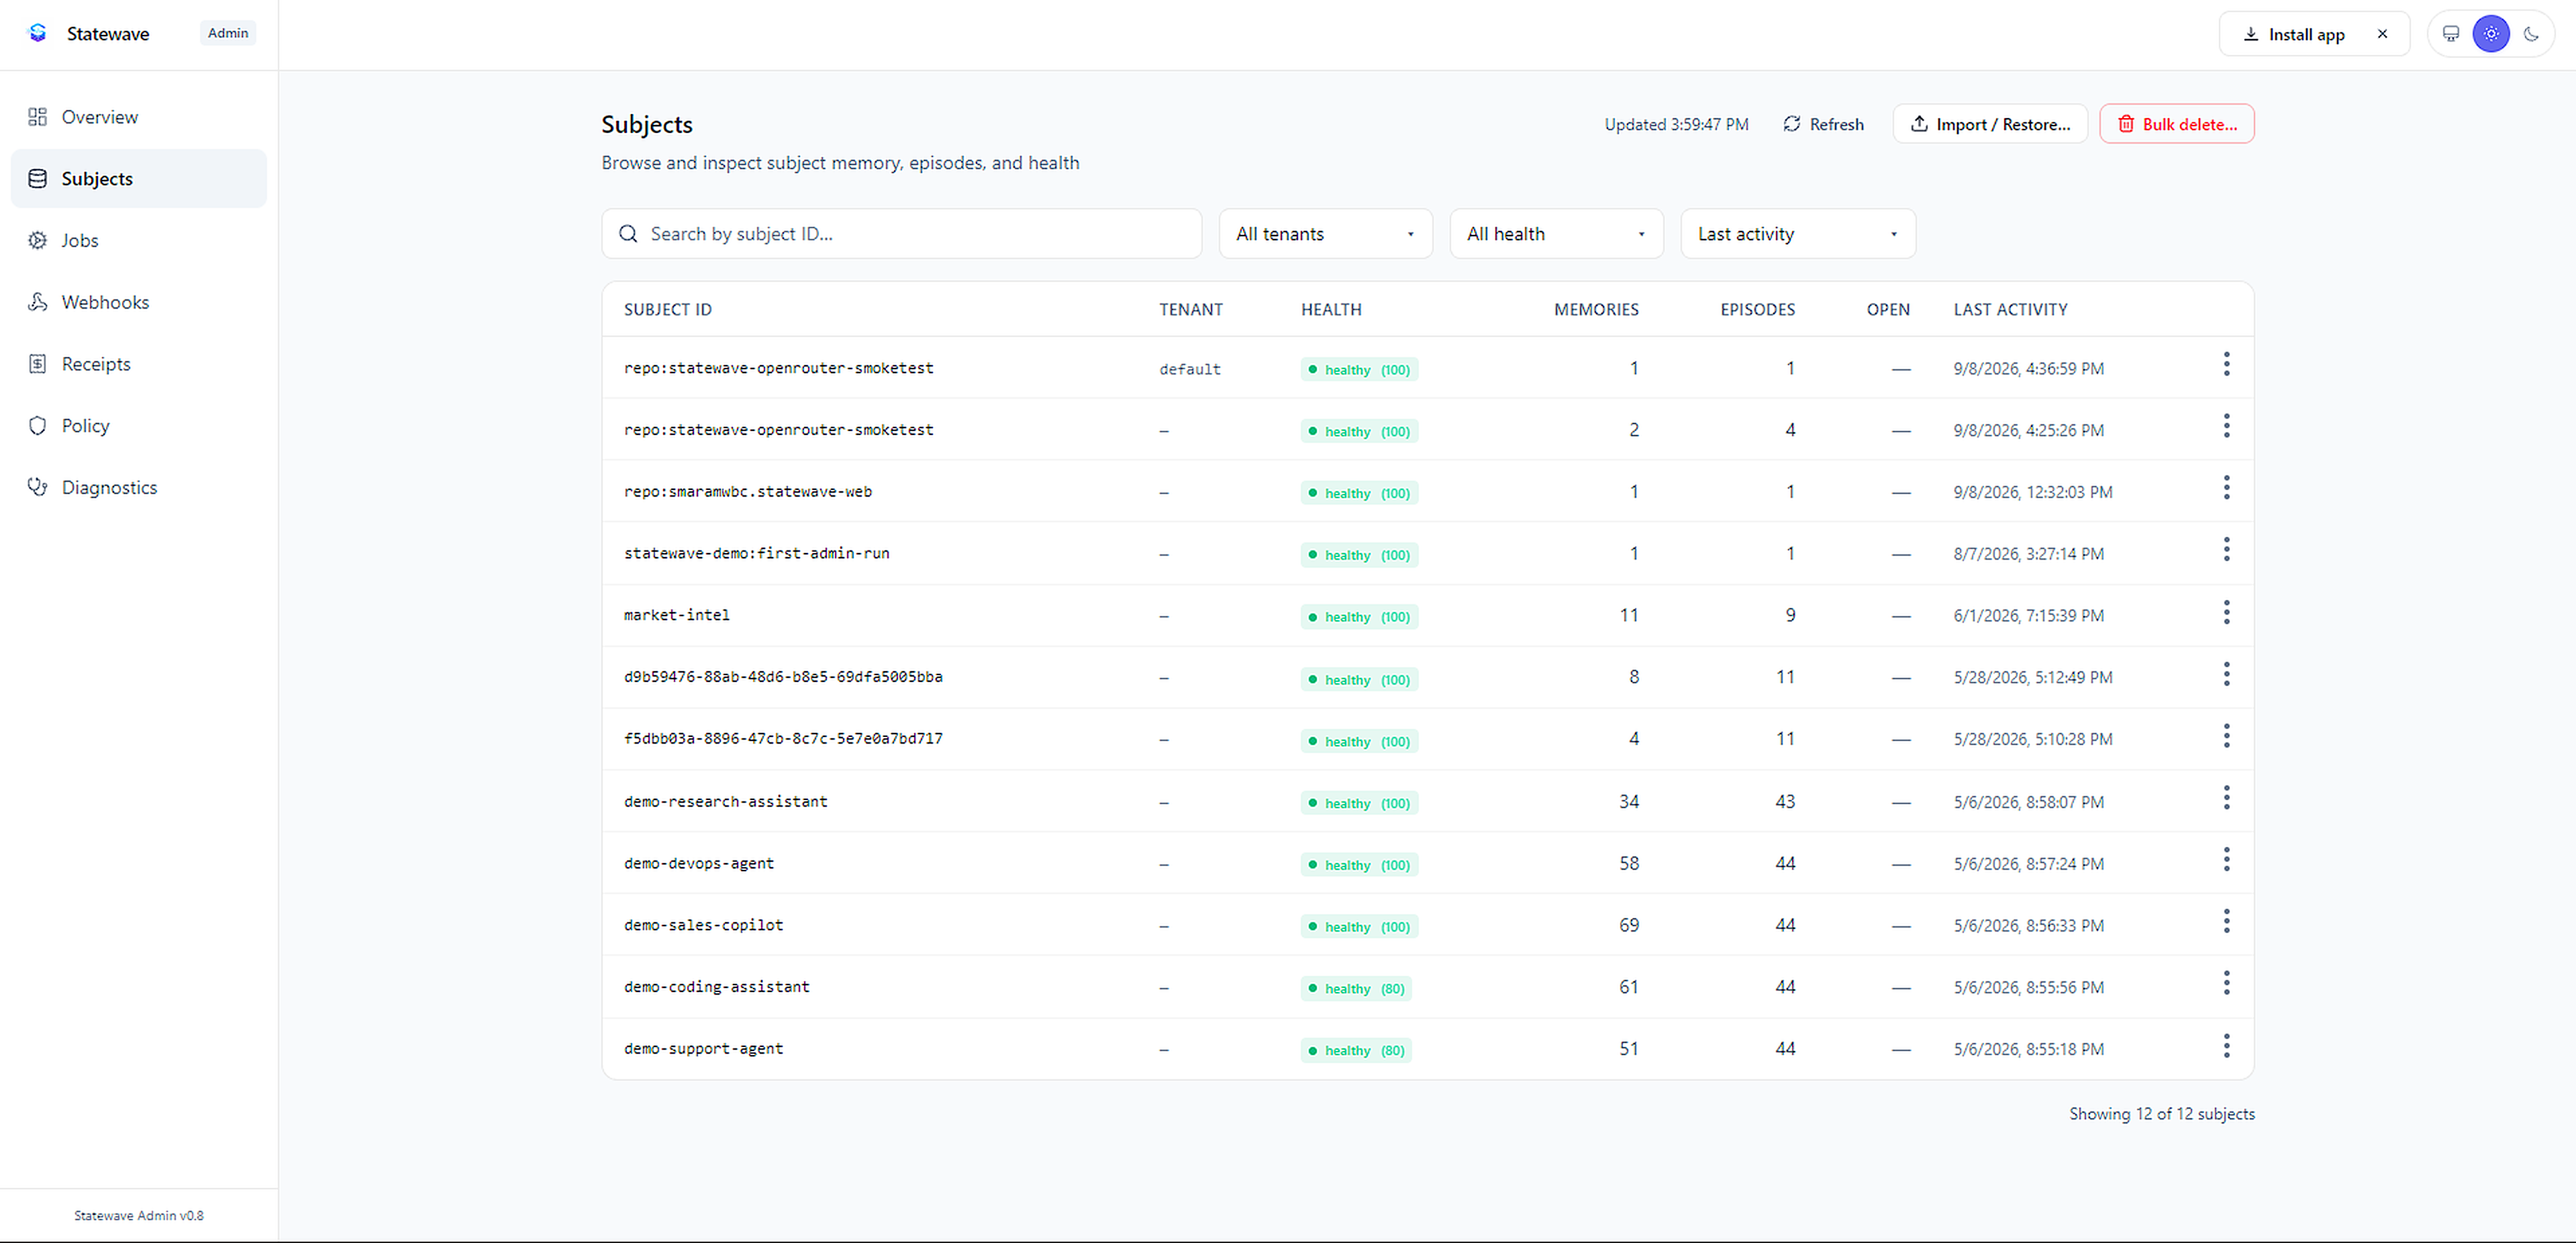2576x1243 pixels.
Task: Open subject demo-research-assistant
Action: pyautogui.click(x=726, y=802)
